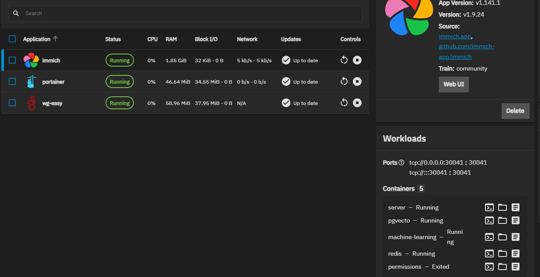Image resolution: width=540 pixels, height=277 pixels.
Task: Restart the portainer application
Action: coord(344,81)
